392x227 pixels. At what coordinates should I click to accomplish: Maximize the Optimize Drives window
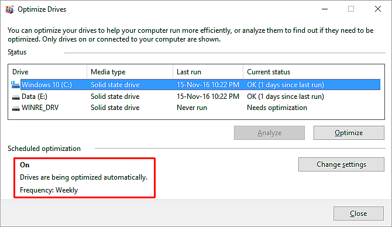(351, 9)
